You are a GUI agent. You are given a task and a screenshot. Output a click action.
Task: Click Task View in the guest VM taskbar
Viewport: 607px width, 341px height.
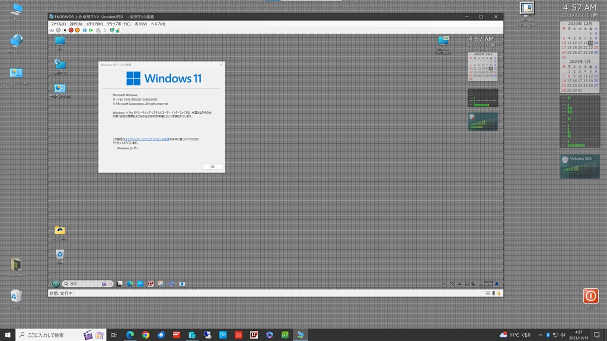[x=119, y=284]
